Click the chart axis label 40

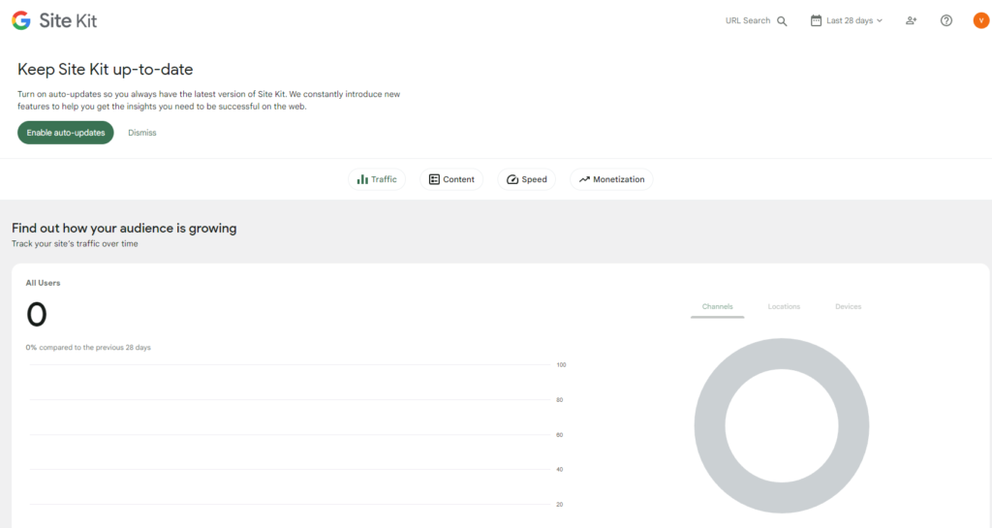(560, 469)
